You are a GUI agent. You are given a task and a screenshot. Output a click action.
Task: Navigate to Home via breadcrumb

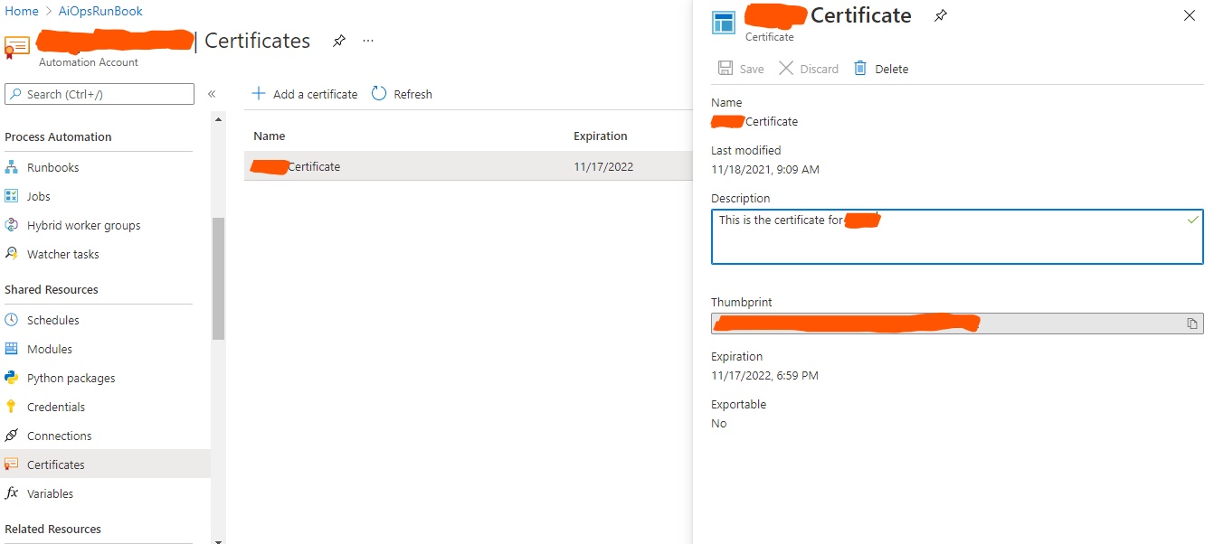click(x=21, y=11)
